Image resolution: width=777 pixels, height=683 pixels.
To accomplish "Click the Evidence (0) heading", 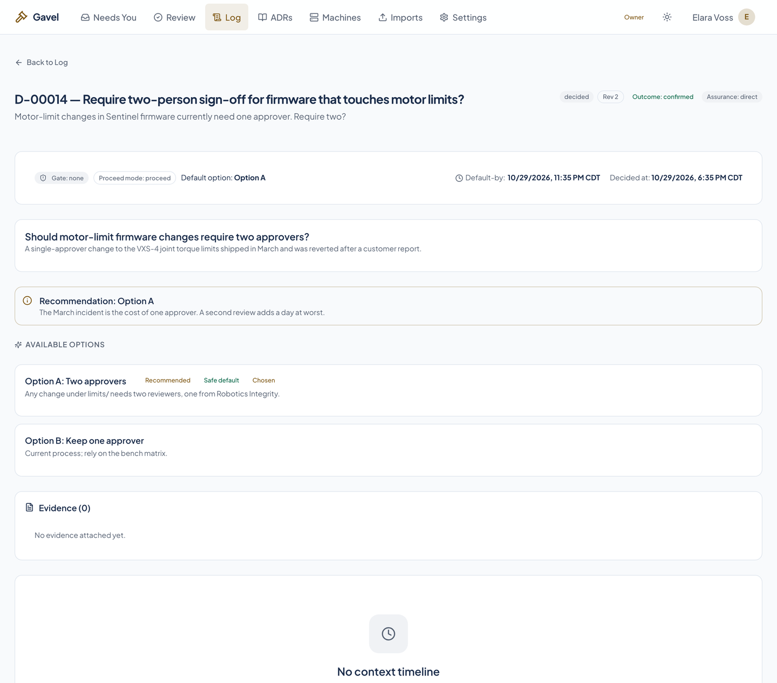I will click(65, 508).
